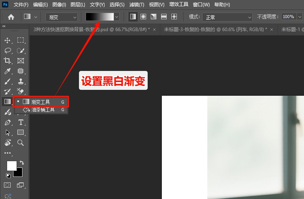Choose Angle Gradient style
Viewport: 304px width, 199px height.
(x=154, y=17)
